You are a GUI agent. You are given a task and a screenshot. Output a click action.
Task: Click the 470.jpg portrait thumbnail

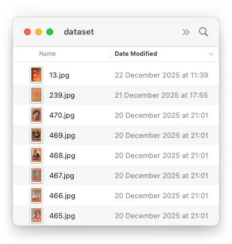coord(36,115)
